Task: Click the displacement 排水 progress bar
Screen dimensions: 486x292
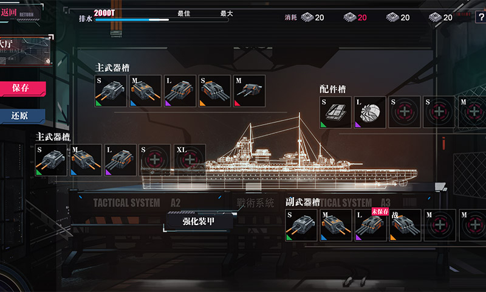Action: [162, 20]
